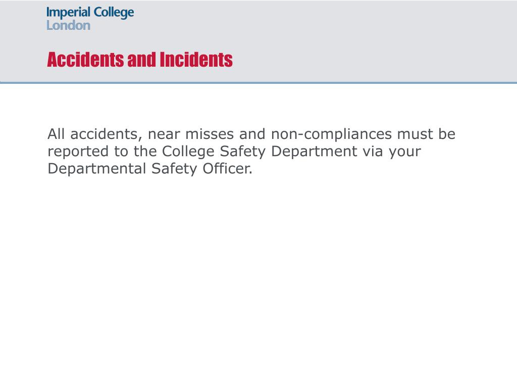Screen dimensions: 517x388
Task: Click the "Departmental Safety Officer" text
Action: click(149, 169)
